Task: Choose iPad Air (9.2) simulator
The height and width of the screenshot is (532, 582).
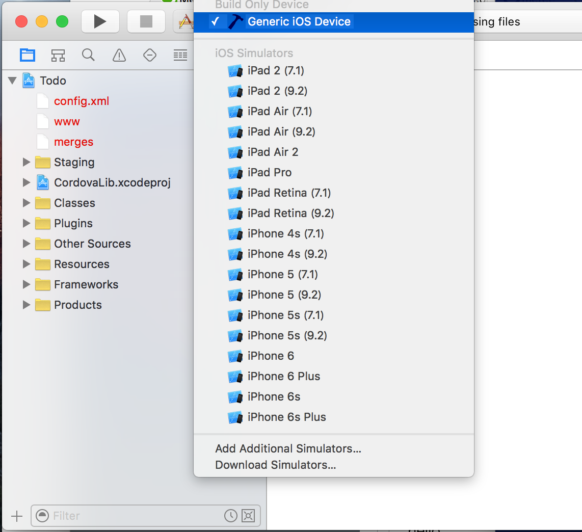Action: tap(334, 132)
